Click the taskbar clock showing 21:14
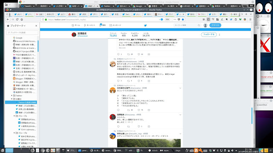Screen dimensions: 273x153 [248, 150]
